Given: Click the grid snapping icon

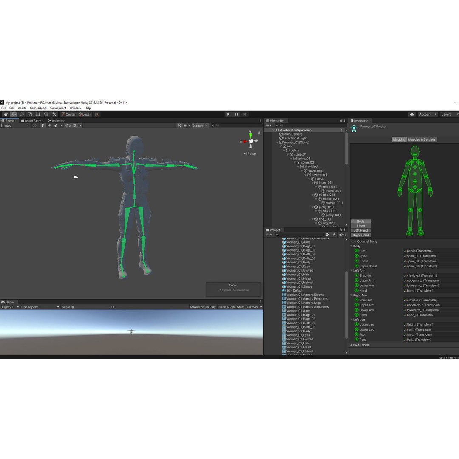Looking at the screenshot, I should [96, 114].
